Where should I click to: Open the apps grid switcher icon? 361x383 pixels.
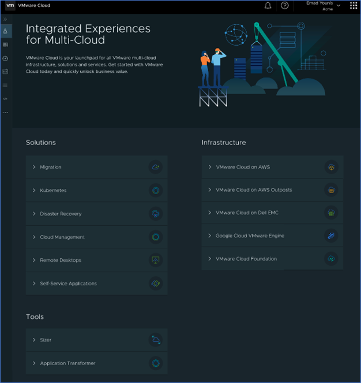point(354,6)
